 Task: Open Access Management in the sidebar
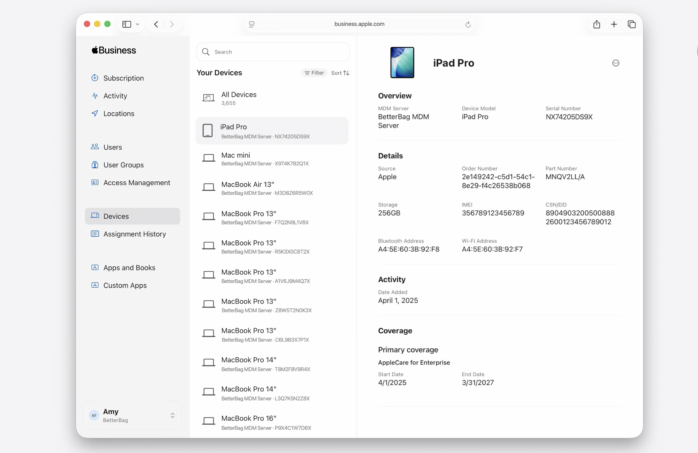coord(132,183)
